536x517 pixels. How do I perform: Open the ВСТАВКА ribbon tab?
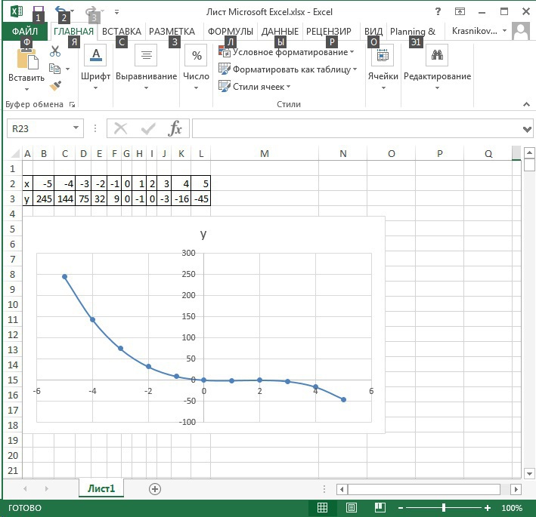click(121, 32)
